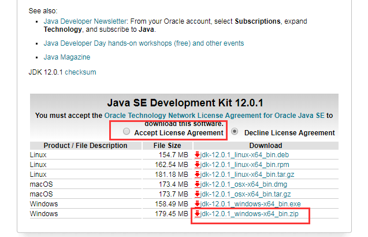Viewport: 368px width, 237px height.
Task: Select Accept License Agreement radio button
Action: pos(127,132)
